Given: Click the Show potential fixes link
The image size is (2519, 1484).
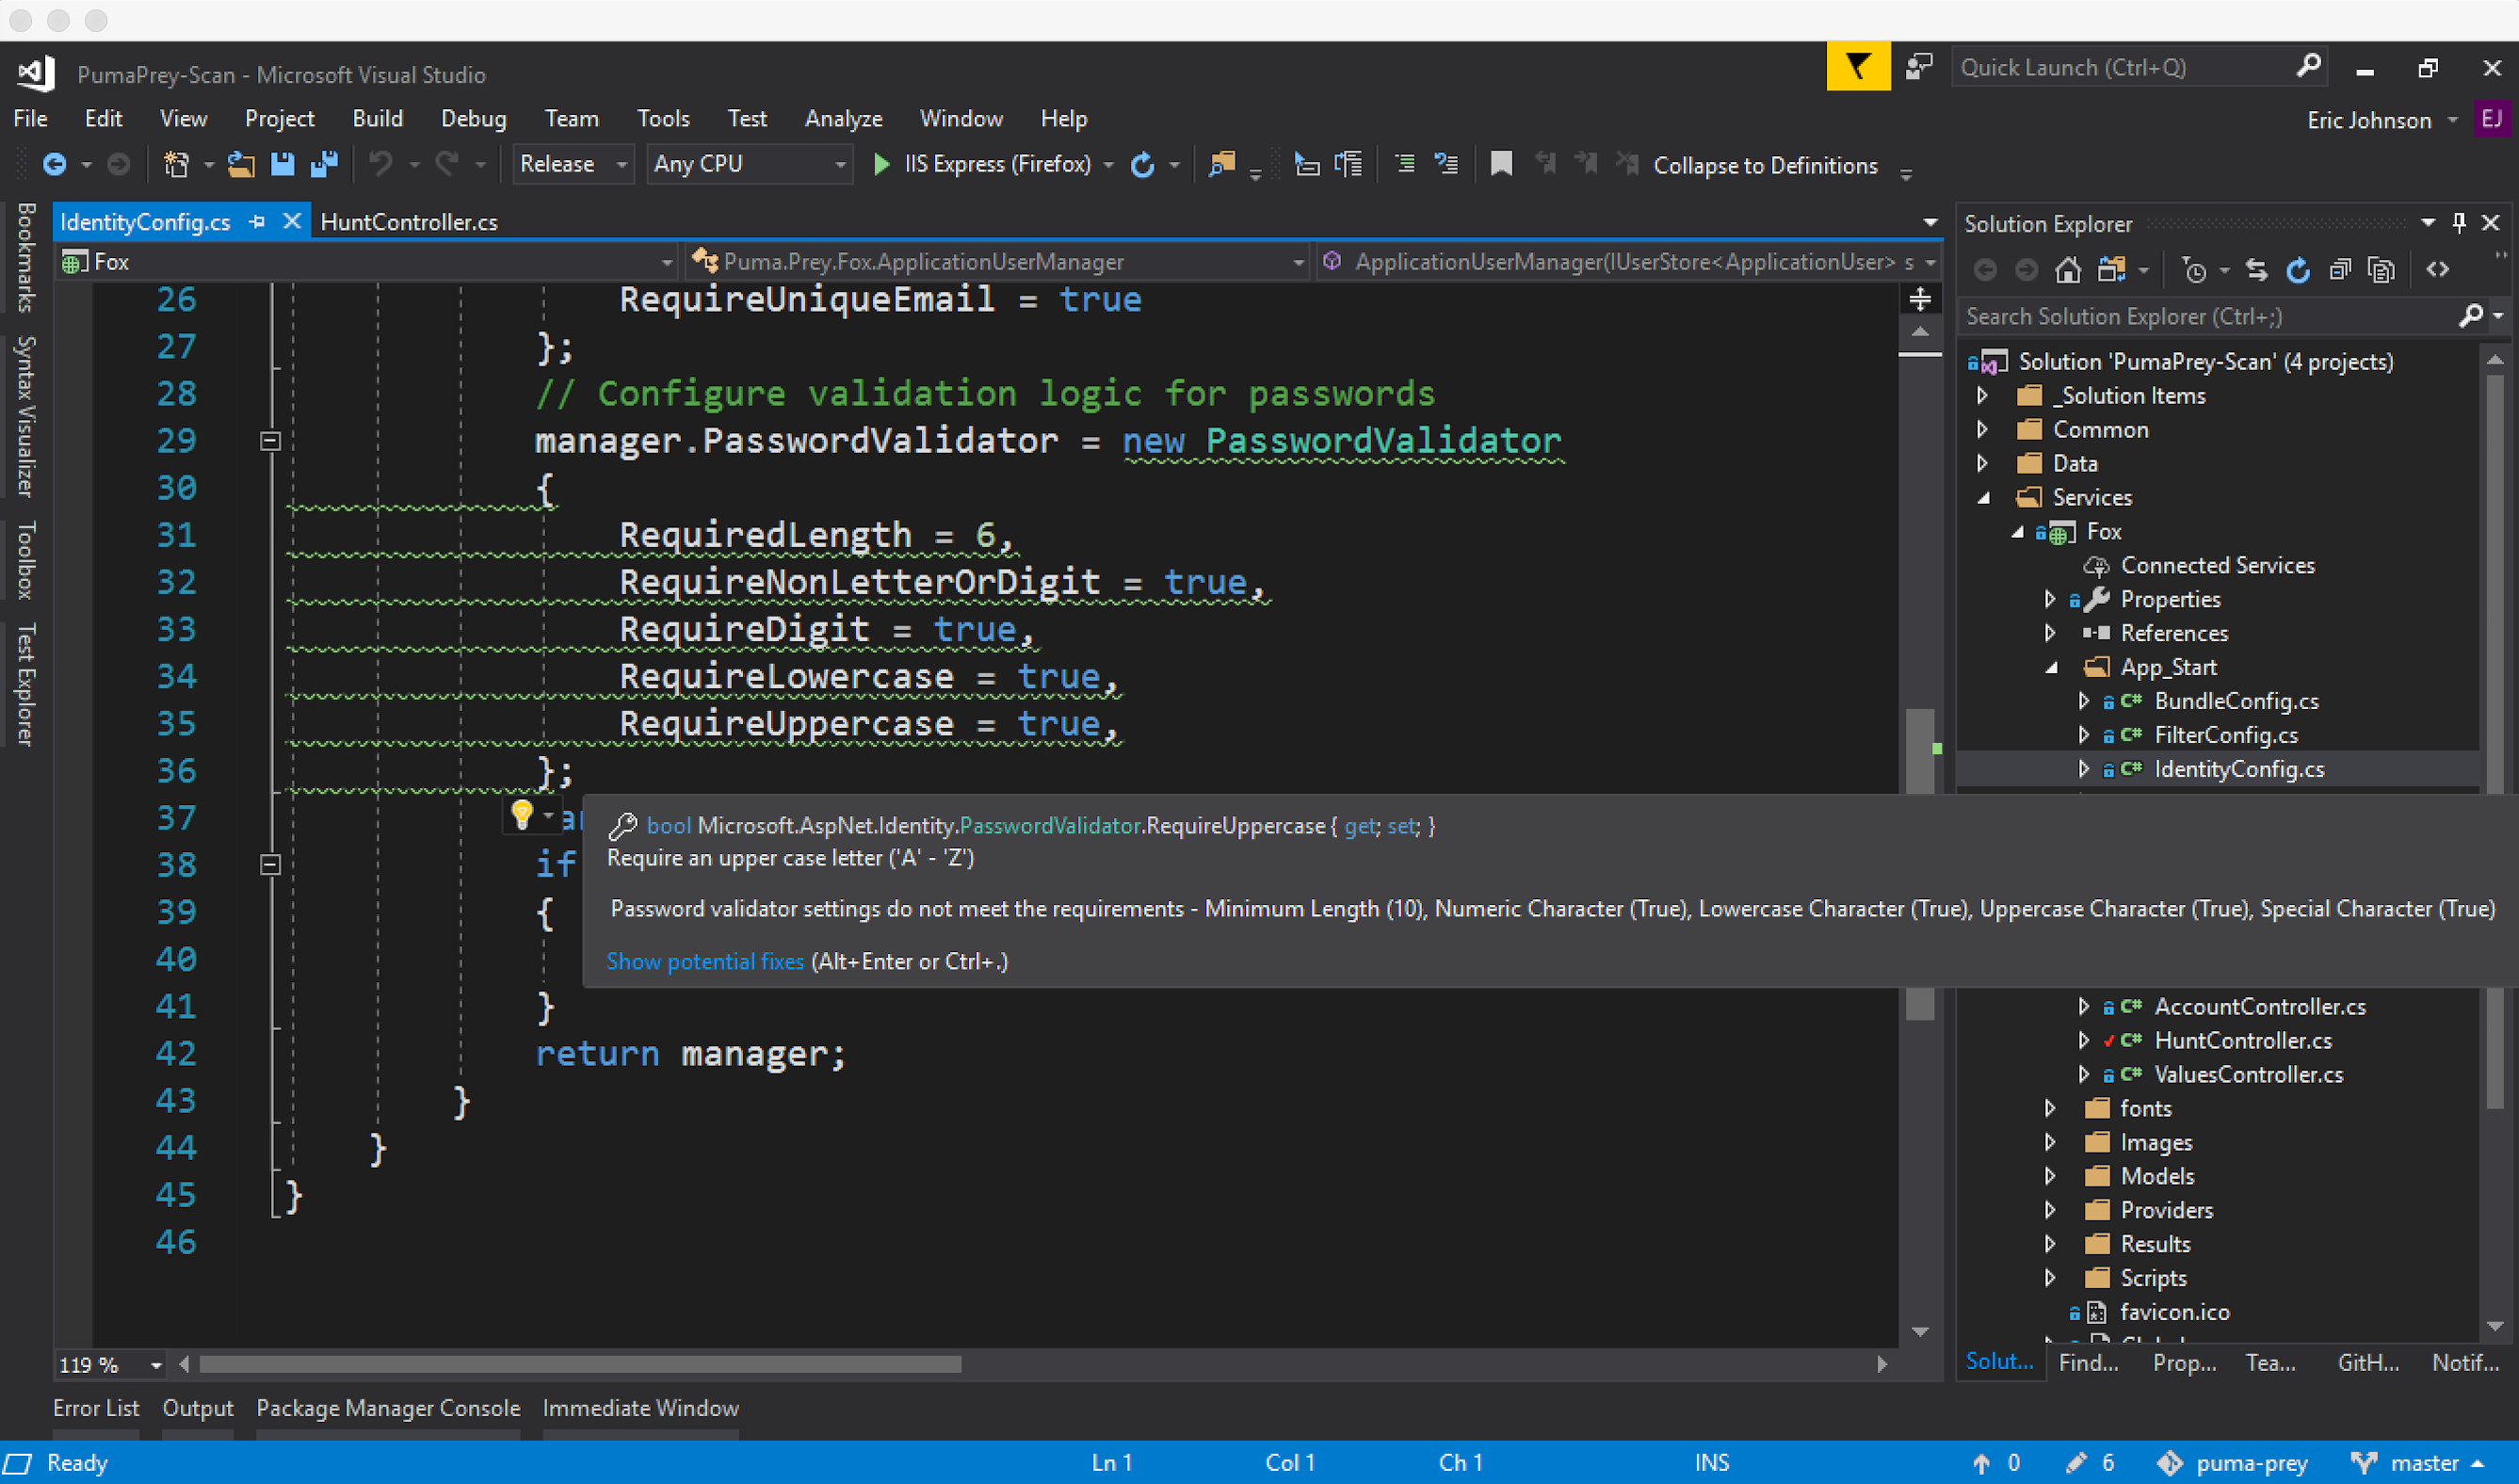Looking at the screenshot, I should click(705, 961).
